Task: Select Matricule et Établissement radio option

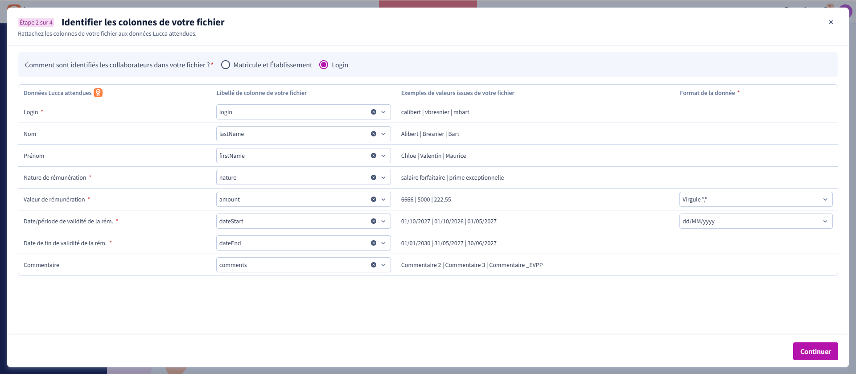Action: coord(226,65)
